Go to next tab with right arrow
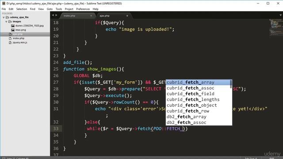Image resolution: width=283 pixels, height=159 pixels. tap(56, 15)
